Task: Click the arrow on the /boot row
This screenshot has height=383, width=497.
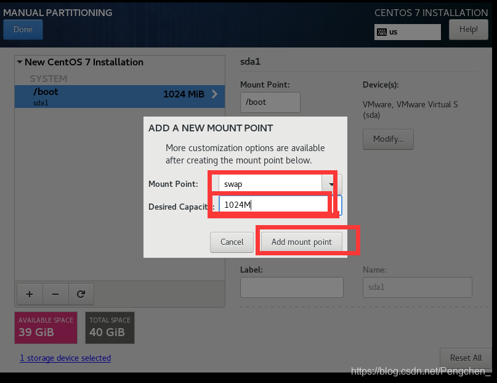Action: [x=214, y=94]
